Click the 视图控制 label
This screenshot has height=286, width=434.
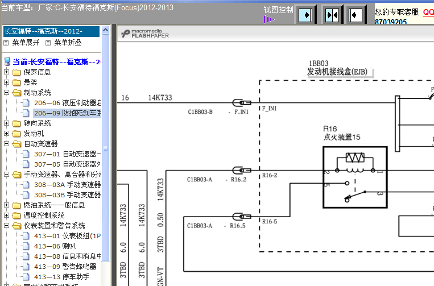click(x=278, y=10)
